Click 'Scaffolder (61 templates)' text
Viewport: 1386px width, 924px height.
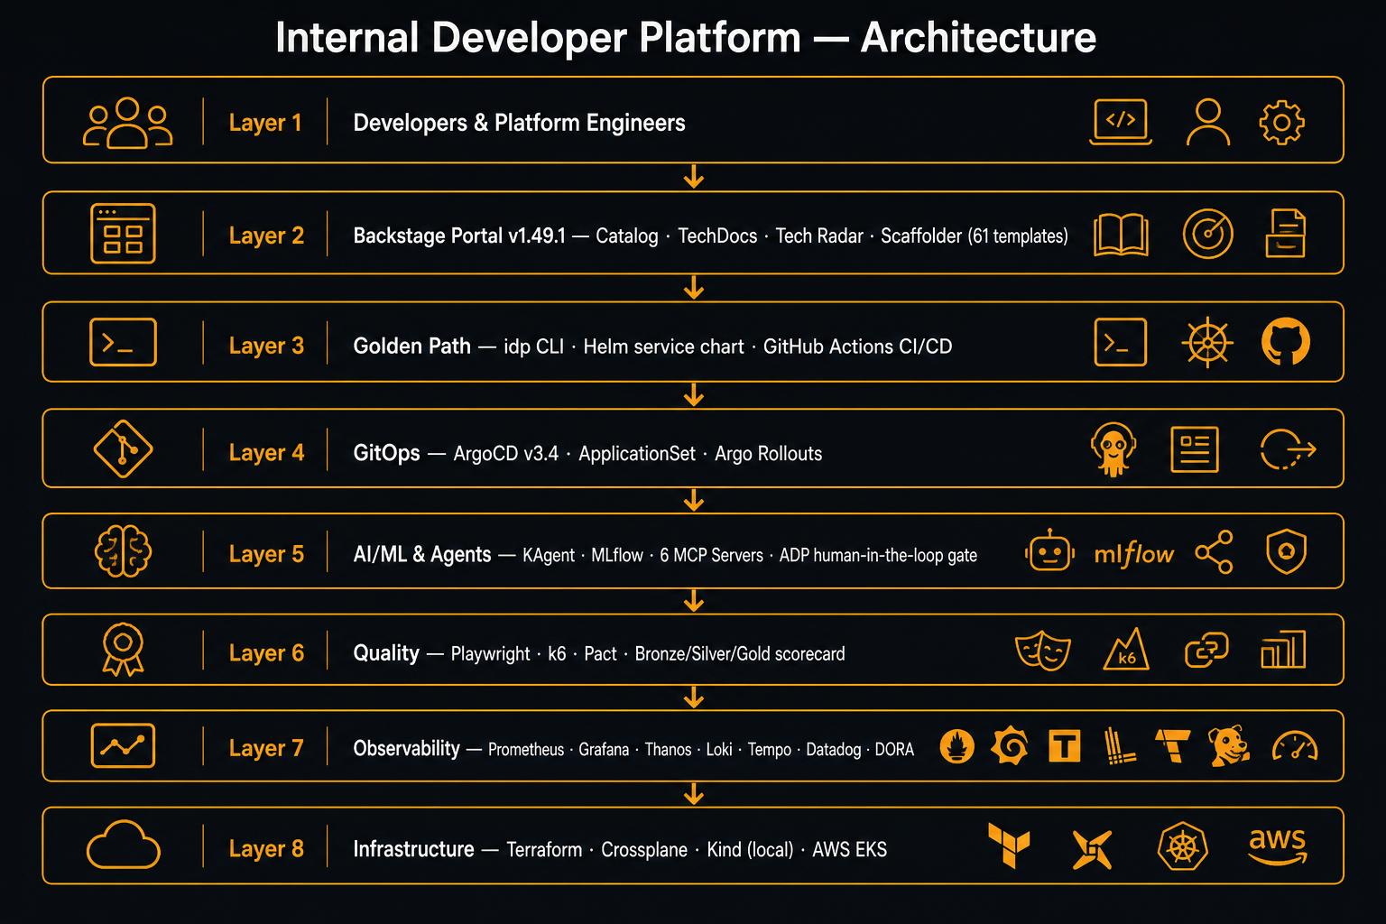975,236
